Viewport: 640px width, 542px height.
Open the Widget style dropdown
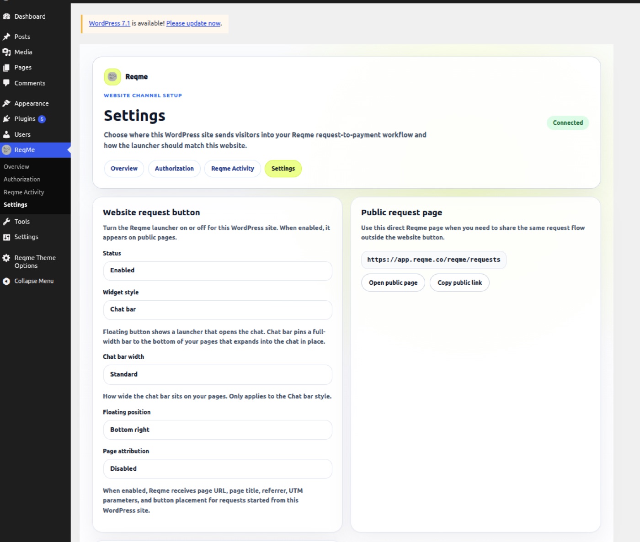tap(218, 310)
